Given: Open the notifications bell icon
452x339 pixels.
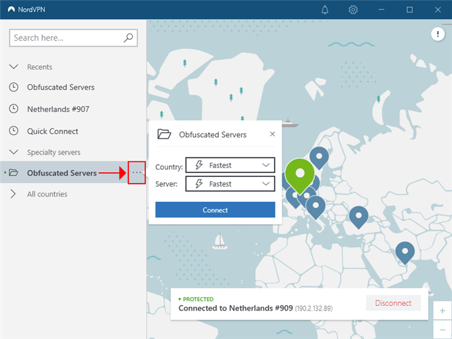Looking at the screenshot, I should point(325,9).
